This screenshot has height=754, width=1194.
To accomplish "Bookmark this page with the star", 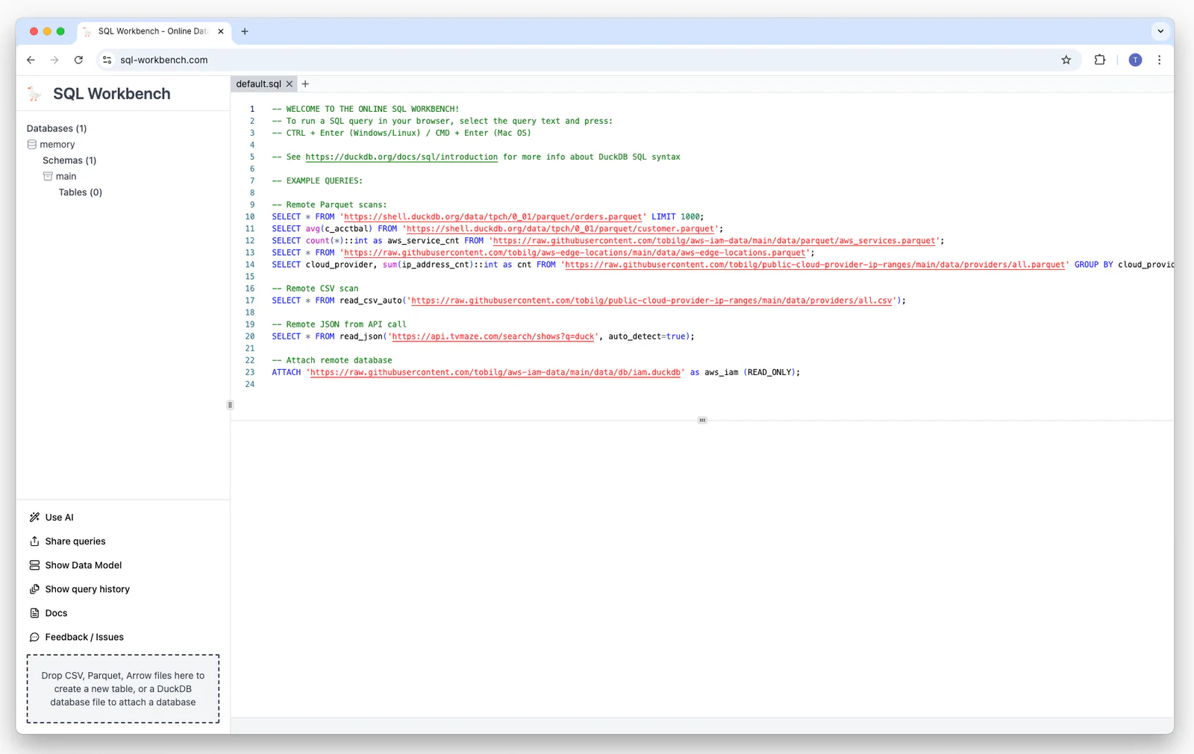I will 1066,60.
